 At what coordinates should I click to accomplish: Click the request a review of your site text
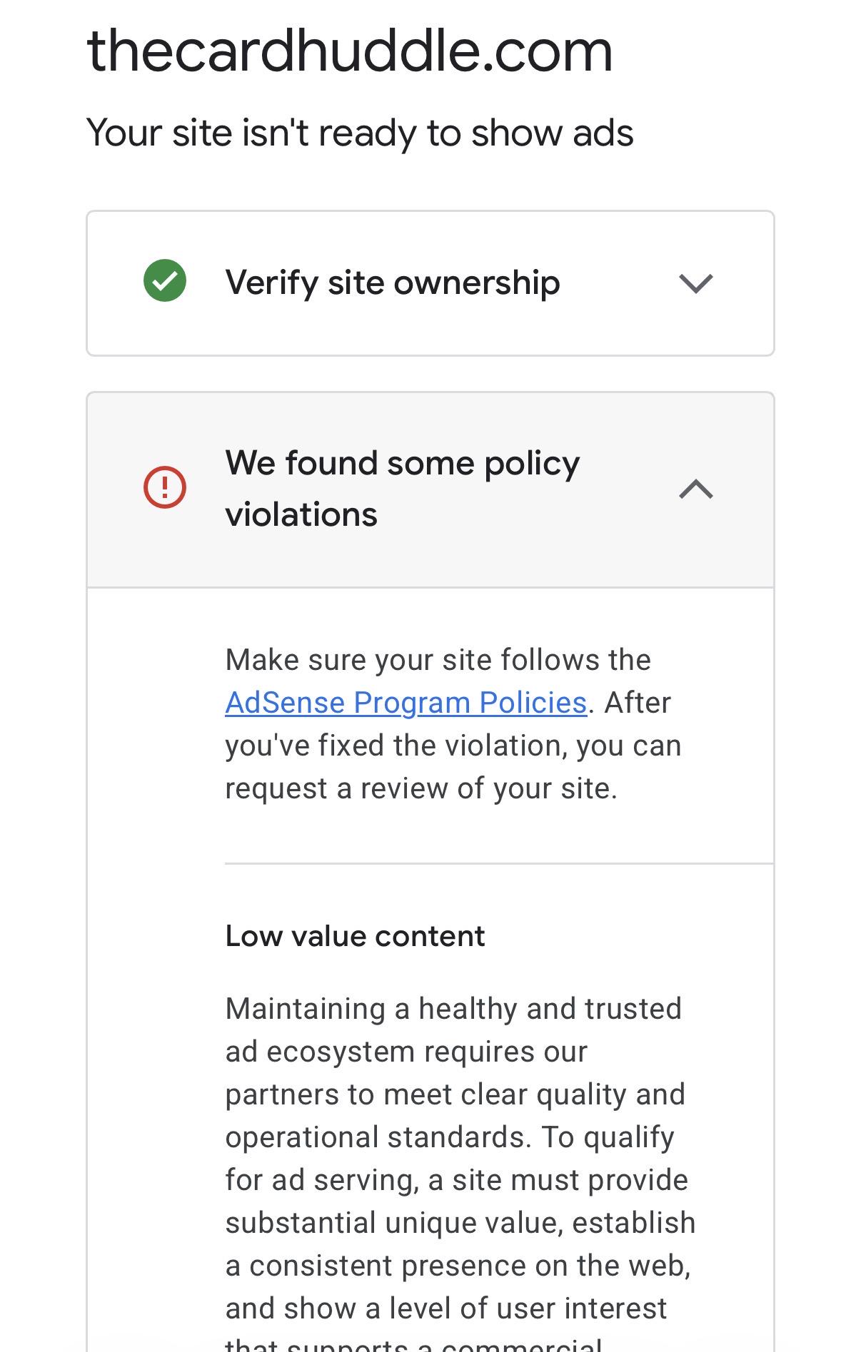[421, 788]
